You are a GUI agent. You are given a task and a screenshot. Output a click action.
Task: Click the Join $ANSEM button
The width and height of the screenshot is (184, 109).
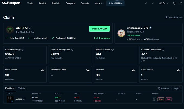tap(115, 3)
